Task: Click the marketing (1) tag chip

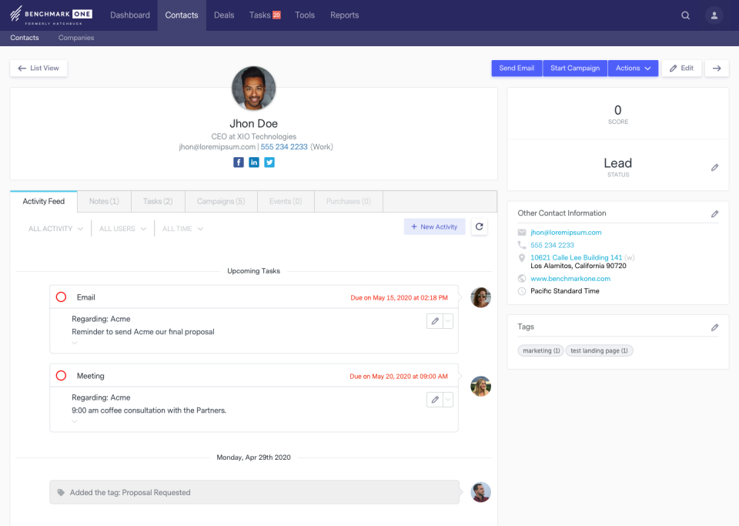Action: tap(541, 351)
